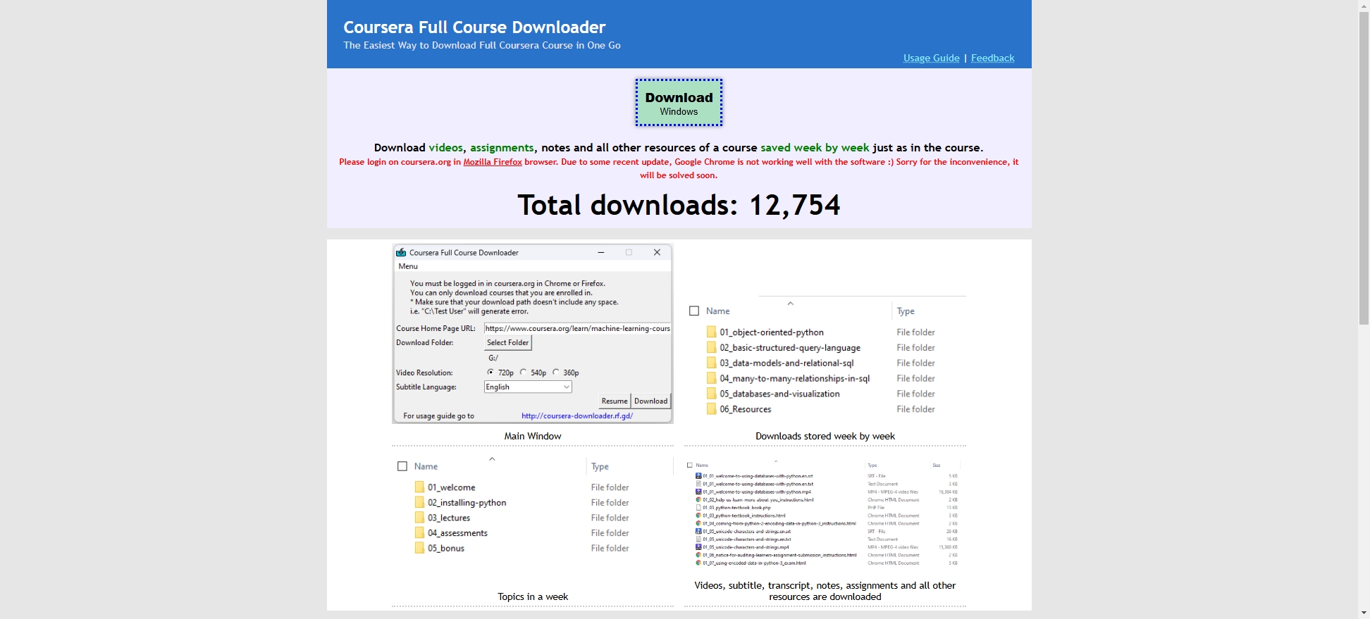1370x619 pixels.
Task: Click folder icon of 01_welcome
Action: (419, 487)
